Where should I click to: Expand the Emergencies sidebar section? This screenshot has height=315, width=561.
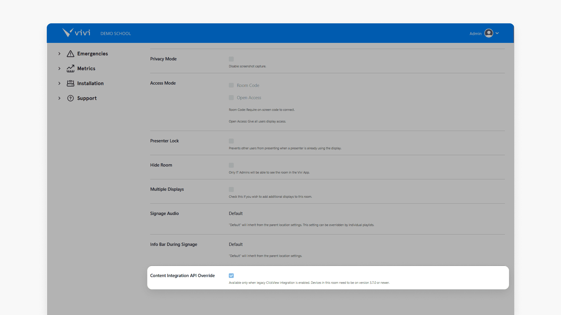click(x=59, y=54)
